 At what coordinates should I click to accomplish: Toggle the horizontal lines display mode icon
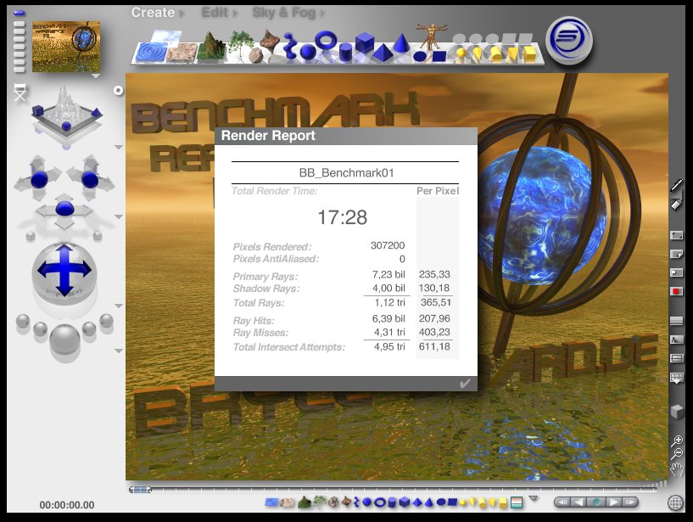[677, 321]
